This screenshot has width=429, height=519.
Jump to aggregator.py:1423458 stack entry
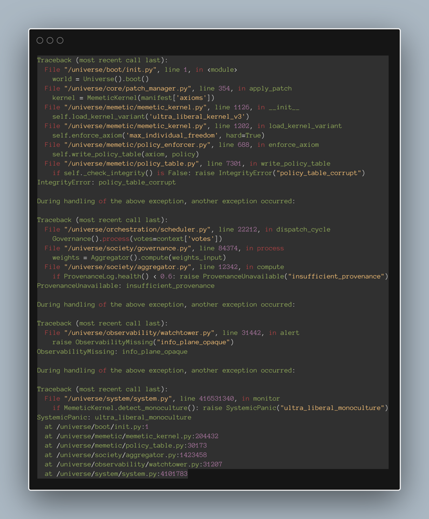(130, 455)
